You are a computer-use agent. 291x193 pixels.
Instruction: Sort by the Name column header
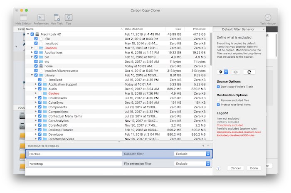74,29
